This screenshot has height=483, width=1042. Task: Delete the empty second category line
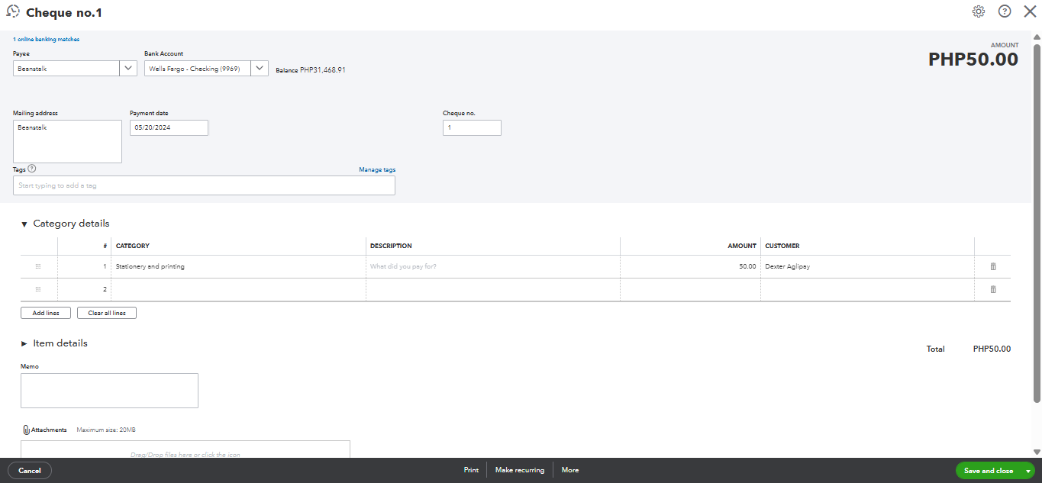[x=992, y=290]
